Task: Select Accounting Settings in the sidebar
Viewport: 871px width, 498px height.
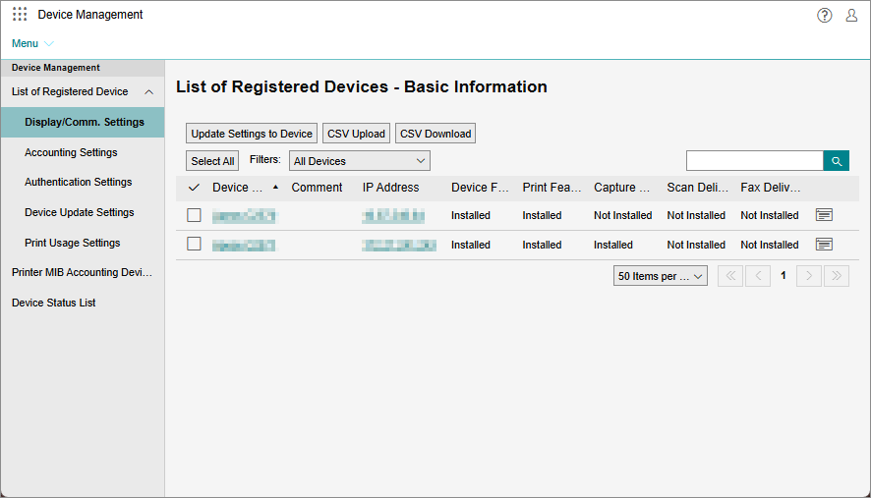Action: [x=71, y=152]
